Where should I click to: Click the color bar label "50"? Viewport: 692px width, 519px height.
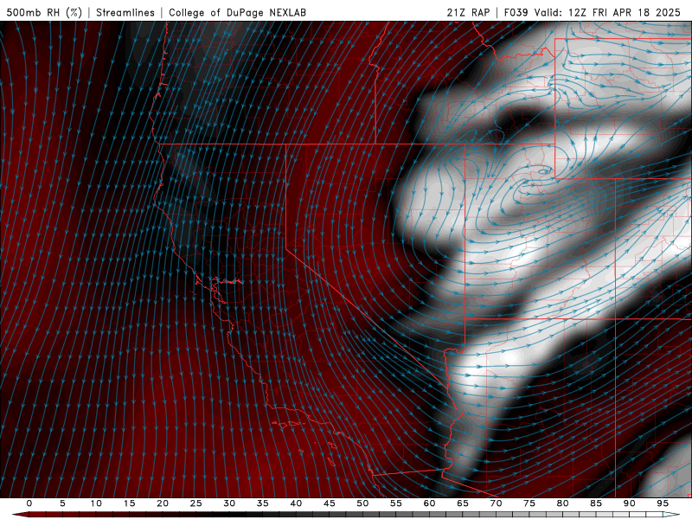(362, 503)
